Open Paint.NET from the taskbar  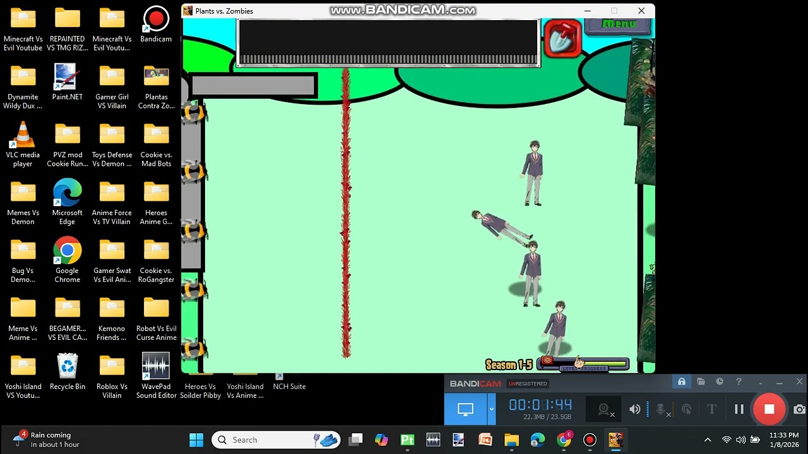pyautogui.click(x=458, y=440)
